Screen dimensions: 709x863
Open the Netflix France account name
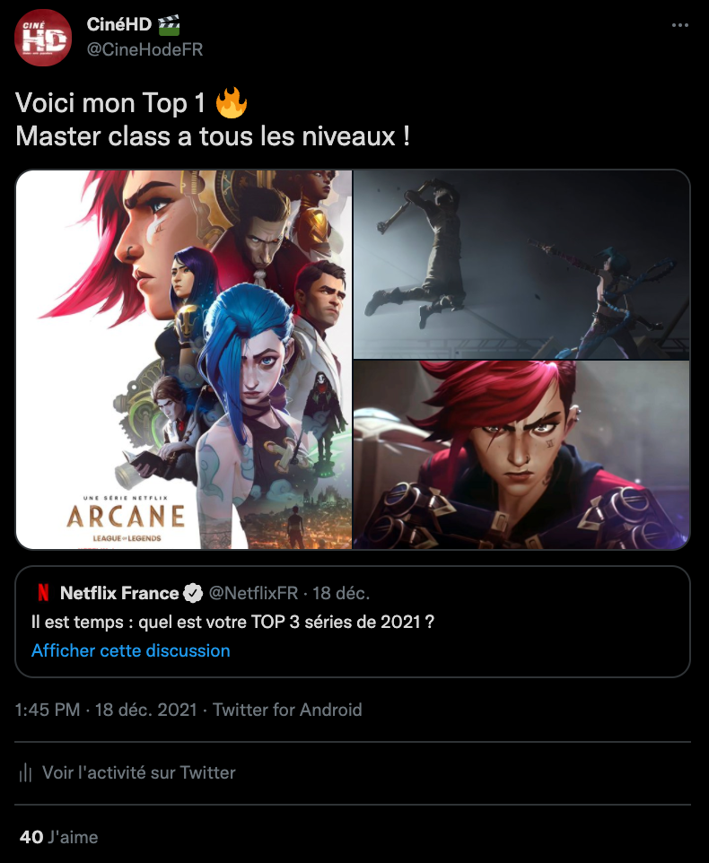118,593
